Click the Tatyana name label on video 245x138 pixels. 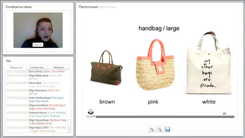tap(38, 45)
